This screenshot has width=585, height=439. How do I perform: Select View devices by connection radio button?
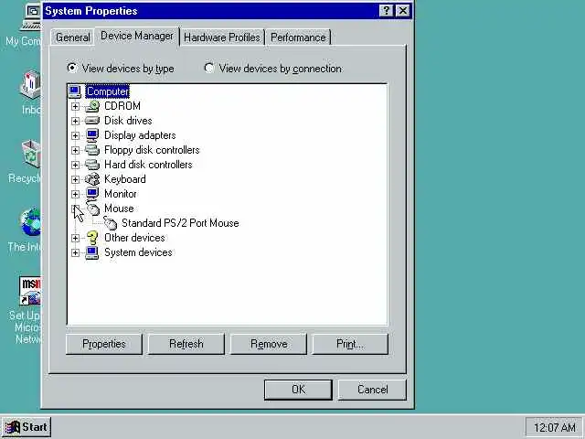[209, 68]
